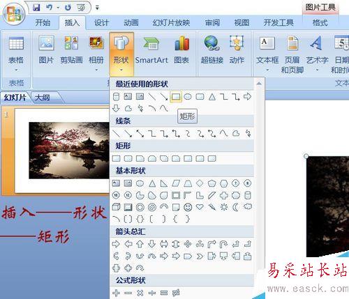Open the 审阅 ribbon tab
This screenshot has width=349, height=299.
[x=212, y=23]
